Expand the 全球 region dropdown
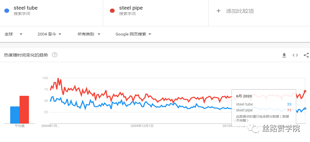The height and width of the screenshot is (142, 310). click(x=14, y=34)
